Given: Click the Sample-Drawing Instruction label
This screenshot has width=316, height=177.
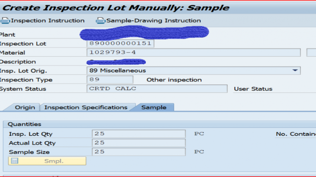Looking at the screenshot, I should click(x=153, y=20).
